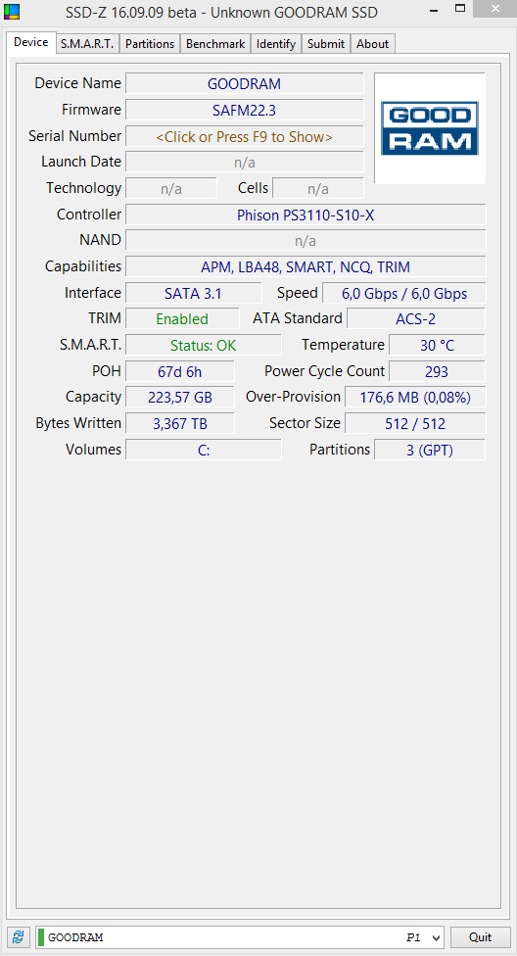Select the firmware value SAFM22.3

tap(245, 111)
